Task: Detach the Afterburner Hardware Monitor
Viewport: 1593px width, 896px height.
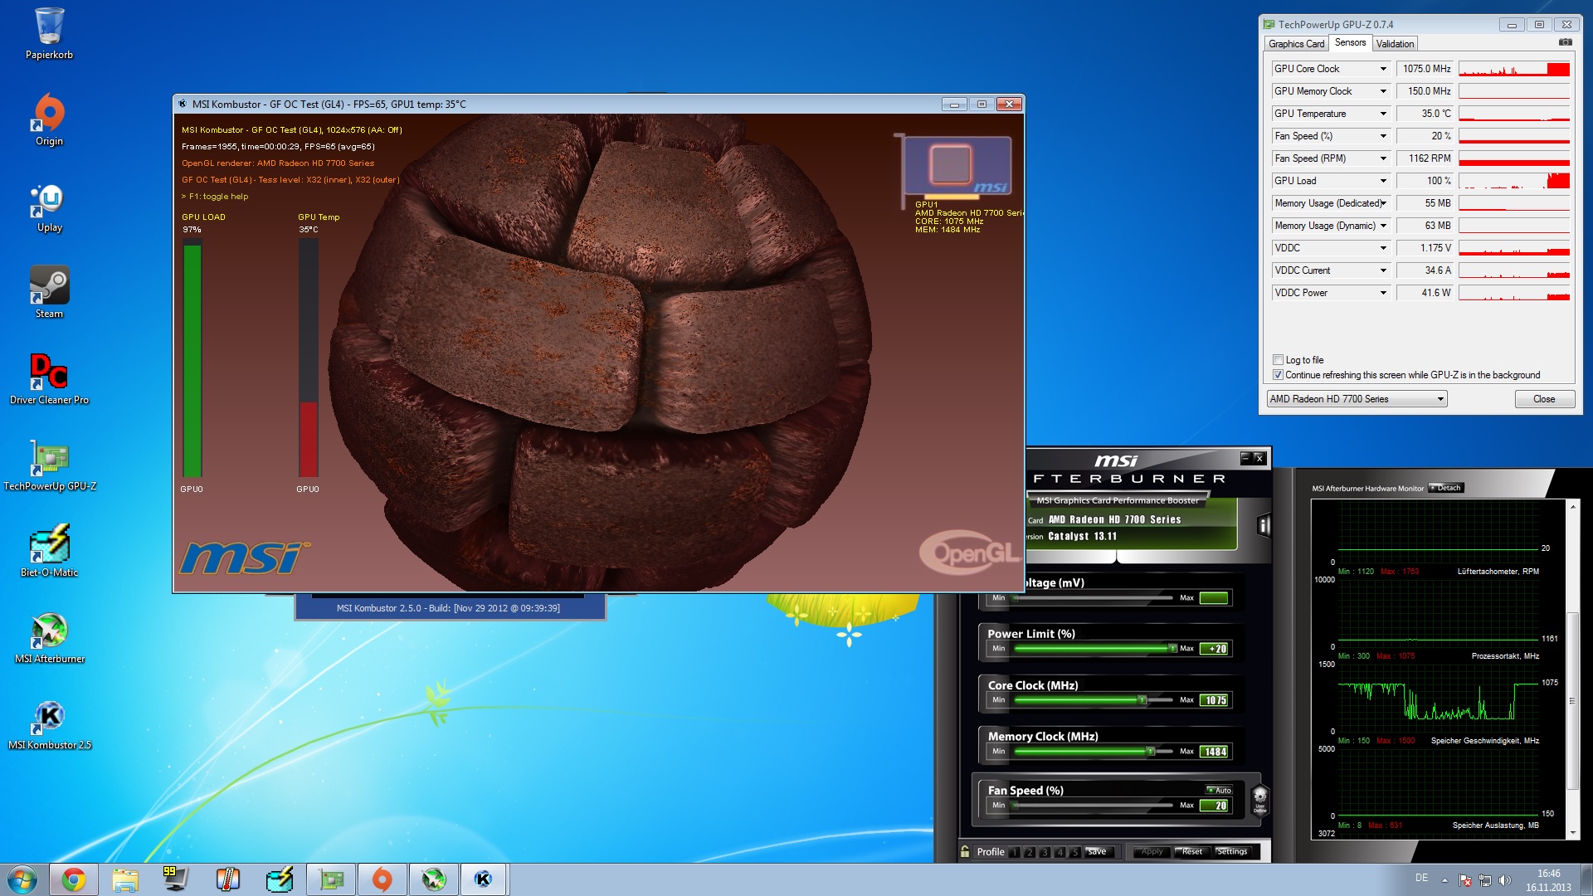Action: coord(1445,488)
